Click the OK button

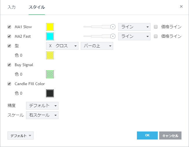tap(147, 135)
